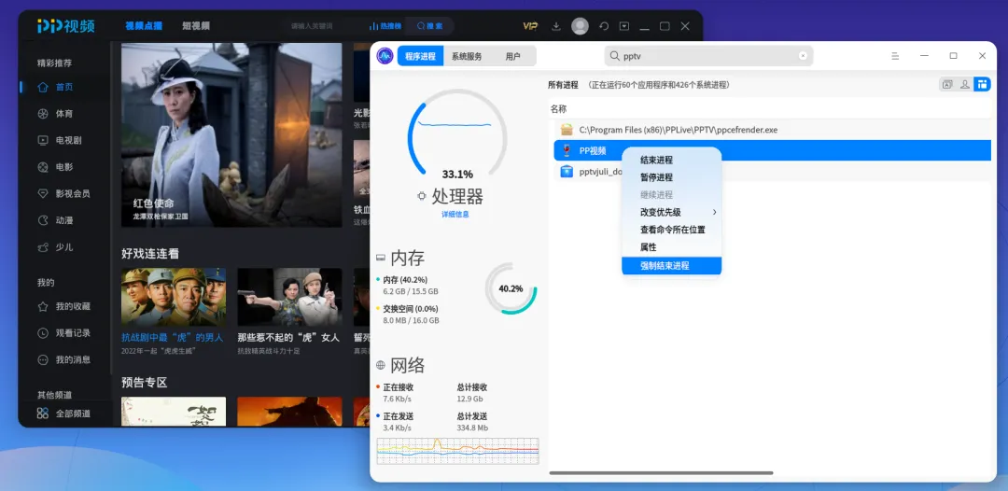Screen dimensions: 1008x491
Task: Open the mini-mode dropdown icon in PP视频
Action: [x=624, y=26]
